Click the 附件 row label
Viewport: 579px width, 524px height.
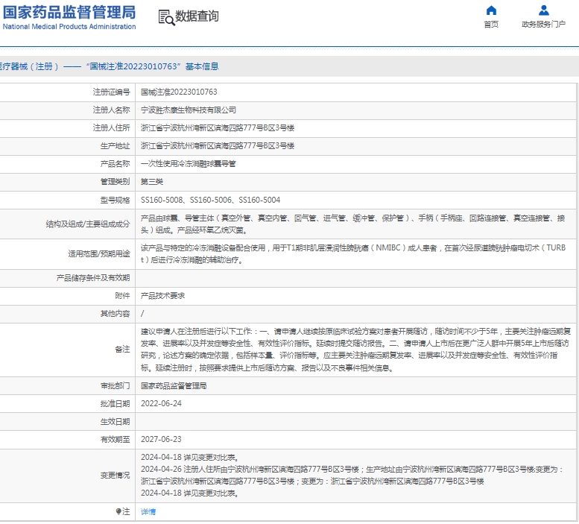coord(123,296)
